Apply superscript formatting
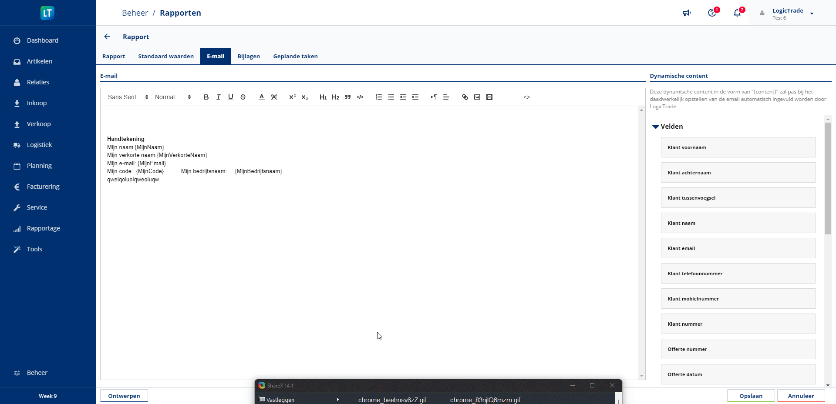836x404 pixels. point(292,97)
